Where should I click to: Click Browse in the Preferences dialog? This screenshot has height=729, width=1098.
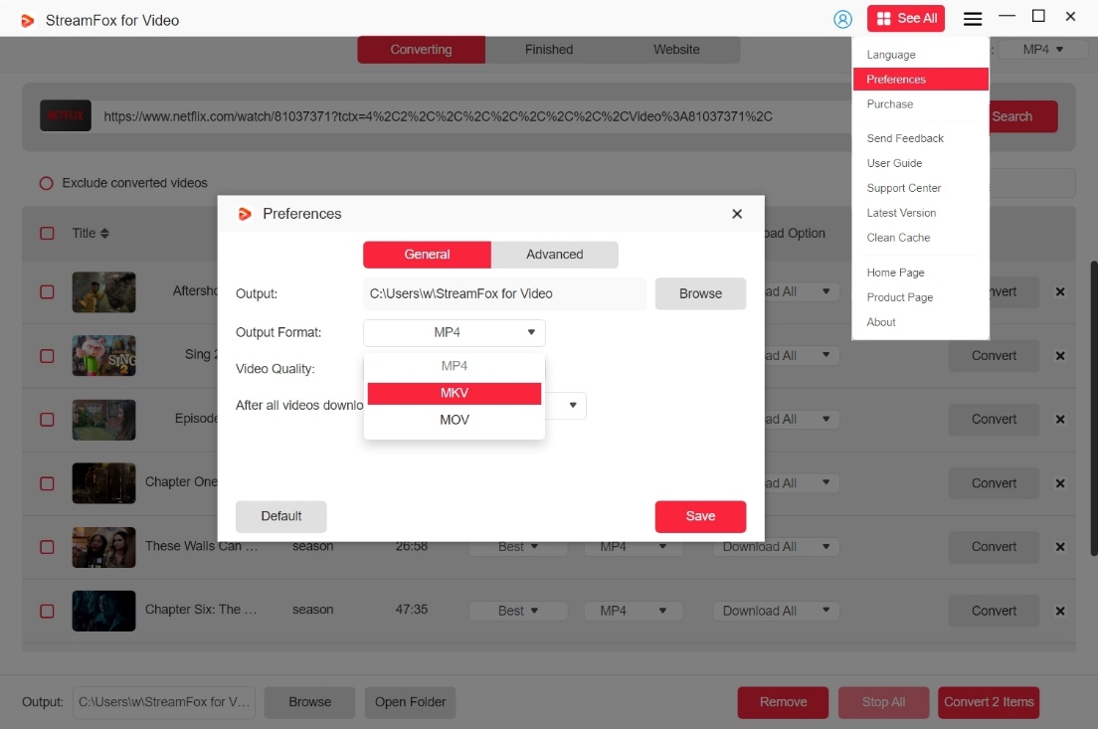(x=700, y=293)
